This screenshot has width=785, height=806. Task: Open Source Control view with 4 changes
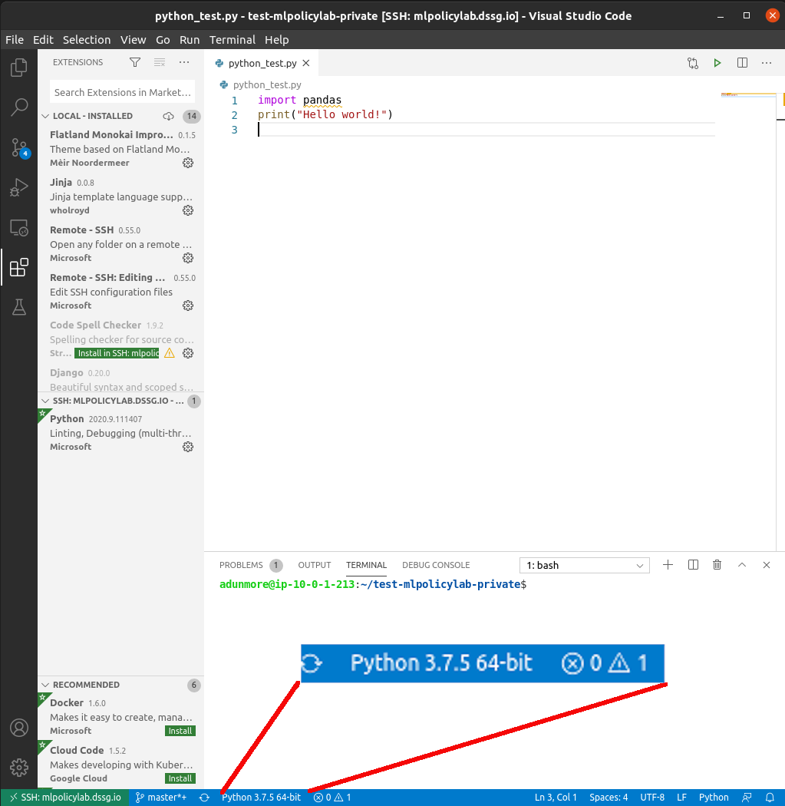pyautogui.click(x=20, y=147)
